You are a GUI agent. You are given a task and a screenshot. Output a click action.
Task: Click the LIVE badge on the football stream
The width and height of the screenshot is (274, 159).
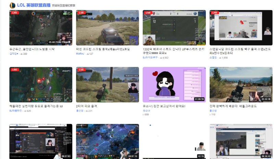[148, 13]
